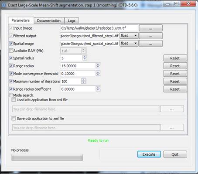Image resolution: width=198 pixels, height=174 pixels.
Task: Switch to the Documentation tab
Action: (x=49, y=20)
